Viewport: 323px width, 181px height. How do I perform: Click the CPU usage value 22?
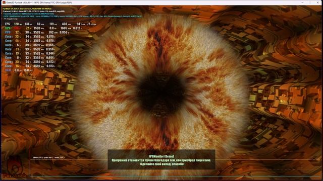coord(17,32)
